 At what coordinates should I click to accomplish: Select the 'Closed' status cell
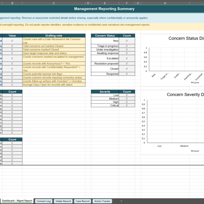pos(105,69)
